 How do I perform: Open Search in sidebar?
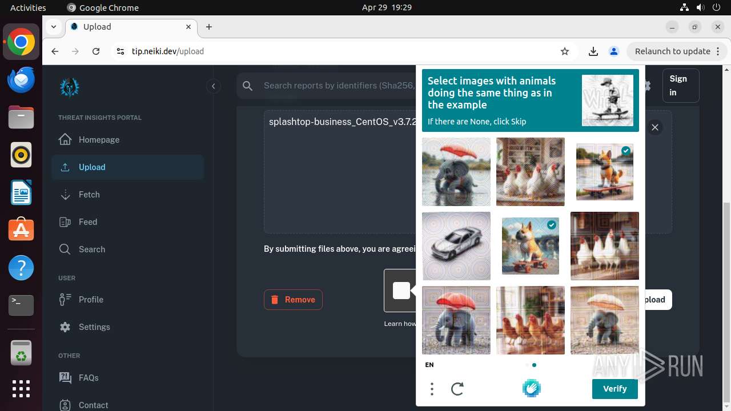127,249
